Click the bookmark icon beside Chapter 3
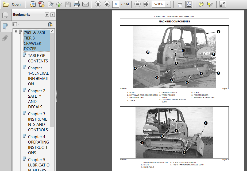Screen dimensions: 247x171 click(24, 113)
